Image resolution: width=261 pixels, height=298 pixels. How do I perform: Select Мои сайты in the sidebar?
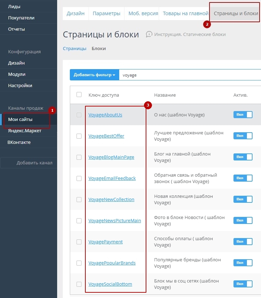coord(20,119)
